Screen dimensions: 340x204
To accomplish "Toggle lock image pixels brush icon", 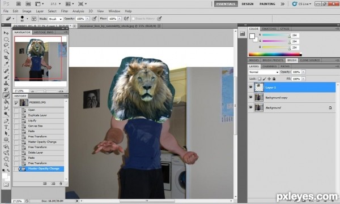I will point(264,79).
